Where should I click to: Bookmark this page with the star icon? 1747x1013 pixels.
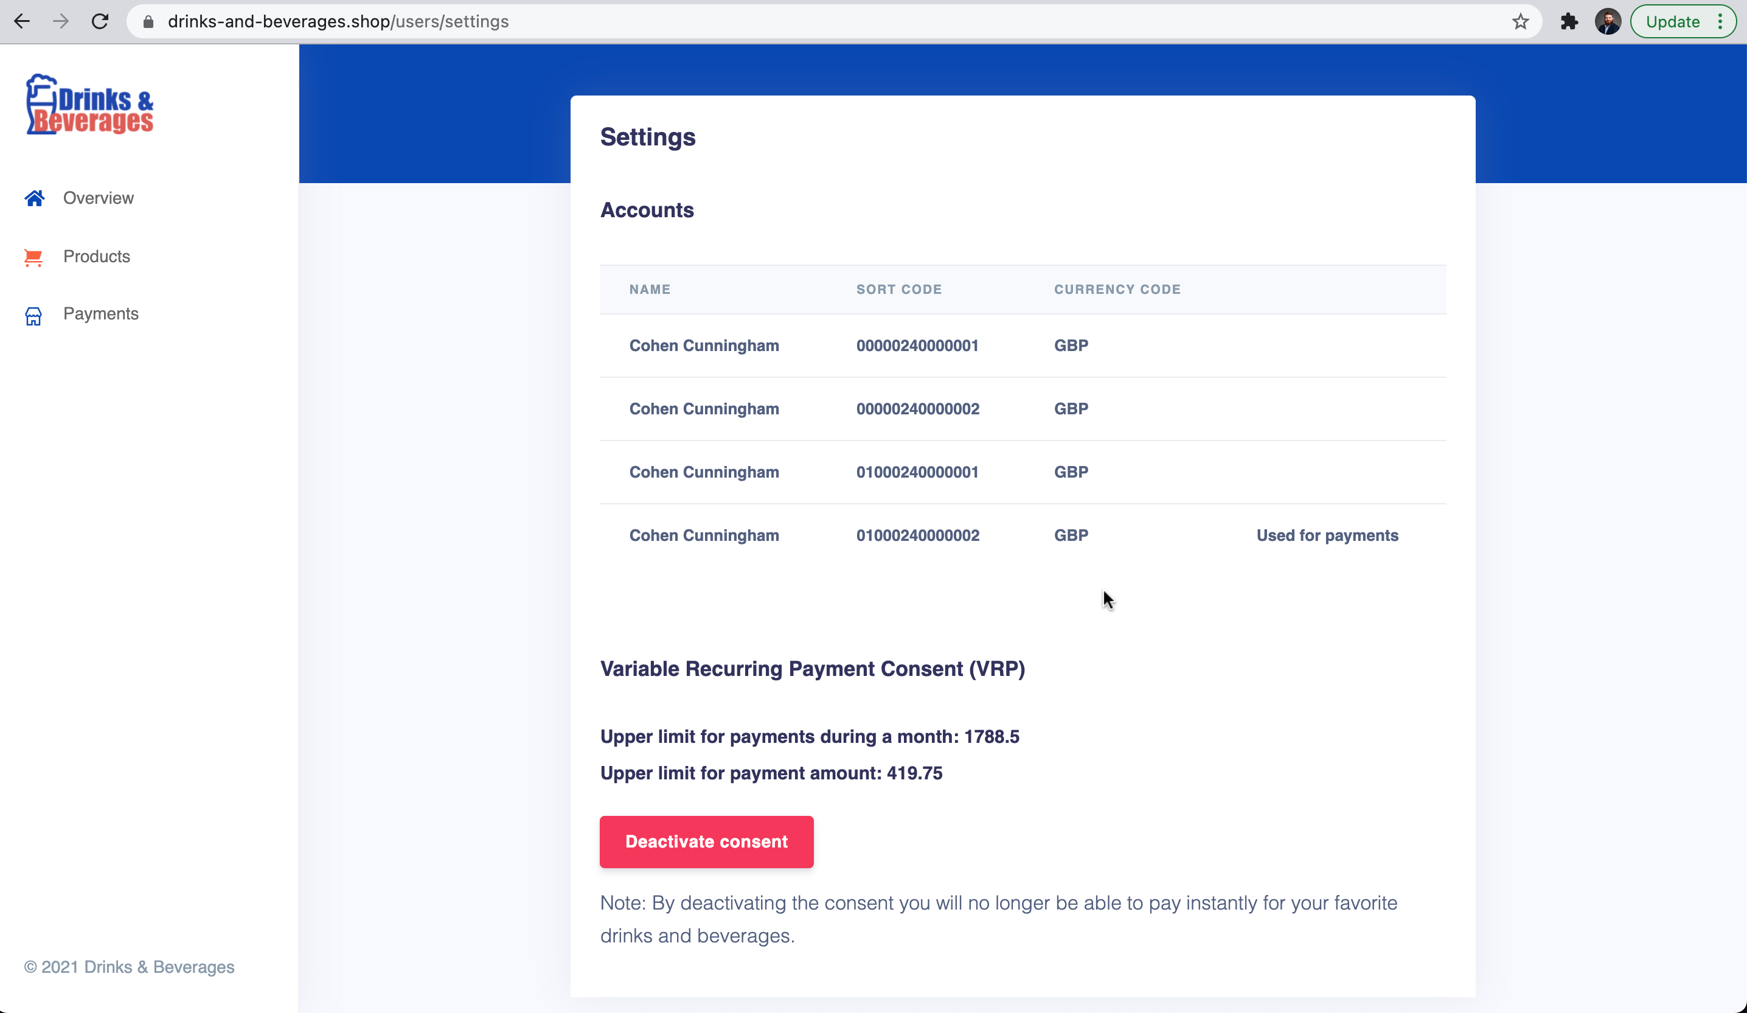1520,21
